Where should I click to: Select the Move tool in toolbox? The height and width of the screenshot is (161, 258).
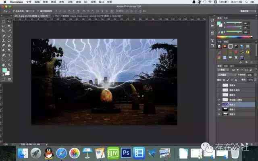coord(9,21)
